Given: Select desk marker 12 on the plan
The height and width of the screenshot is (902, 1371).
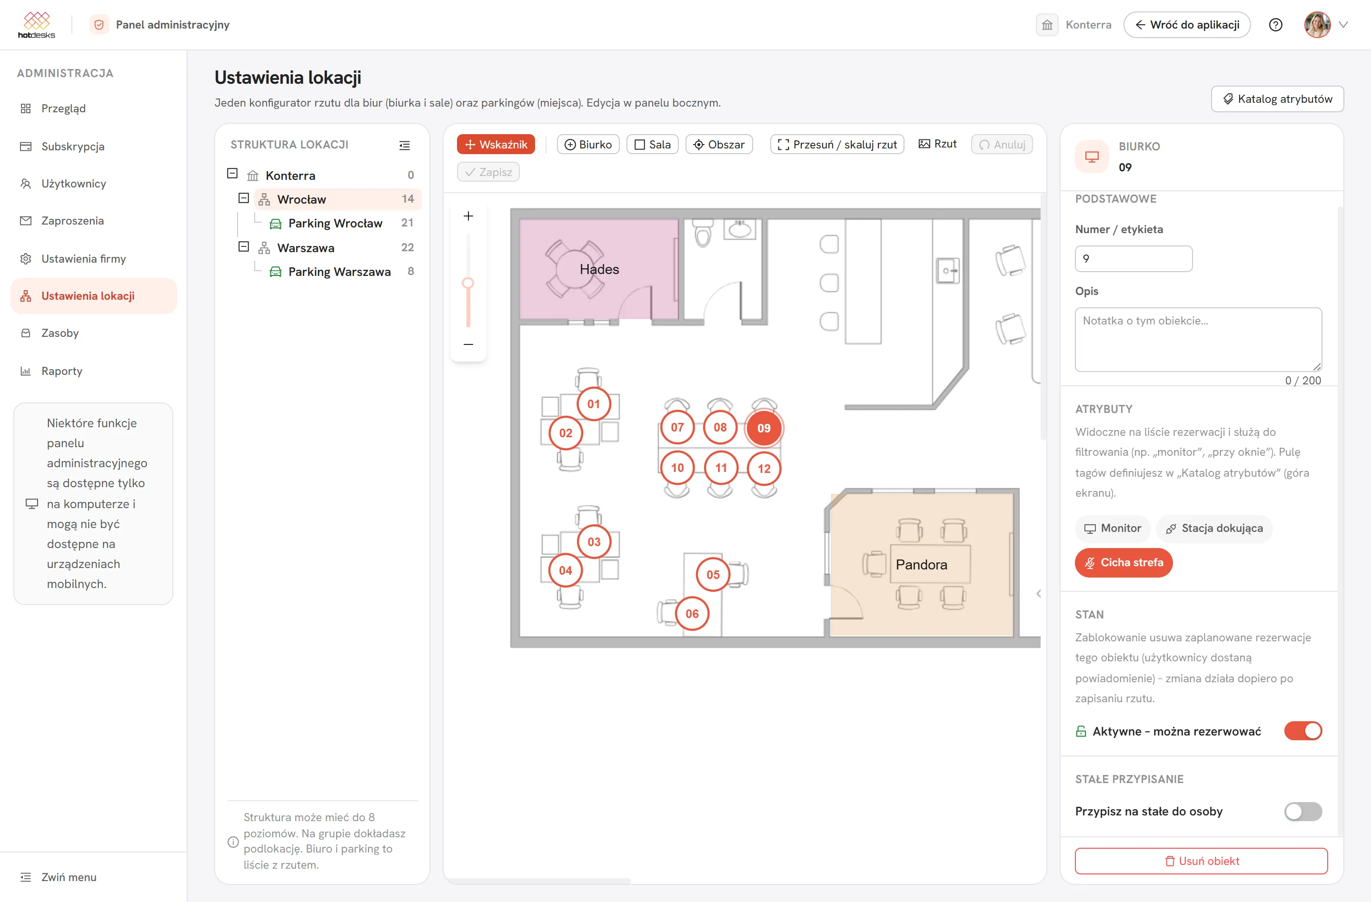Looking at the screenshot, I should tap(764, 469).
